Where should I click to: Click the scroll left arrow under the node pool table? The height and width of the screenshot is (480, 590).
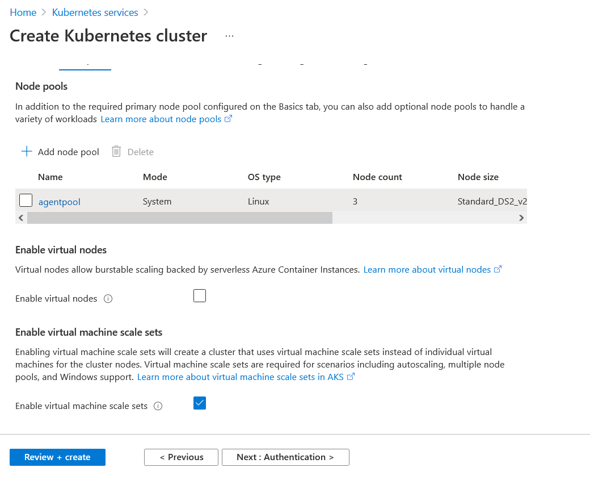(21, 218)
